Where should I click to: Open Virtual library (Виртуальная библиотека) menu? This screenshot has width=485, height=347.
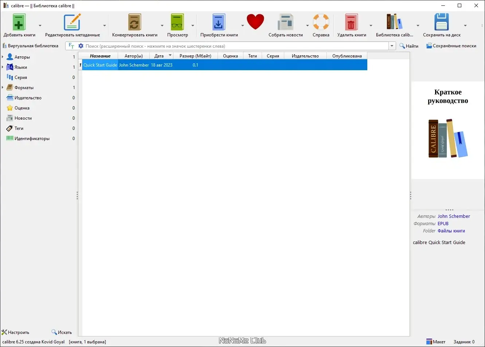(30, 46)
